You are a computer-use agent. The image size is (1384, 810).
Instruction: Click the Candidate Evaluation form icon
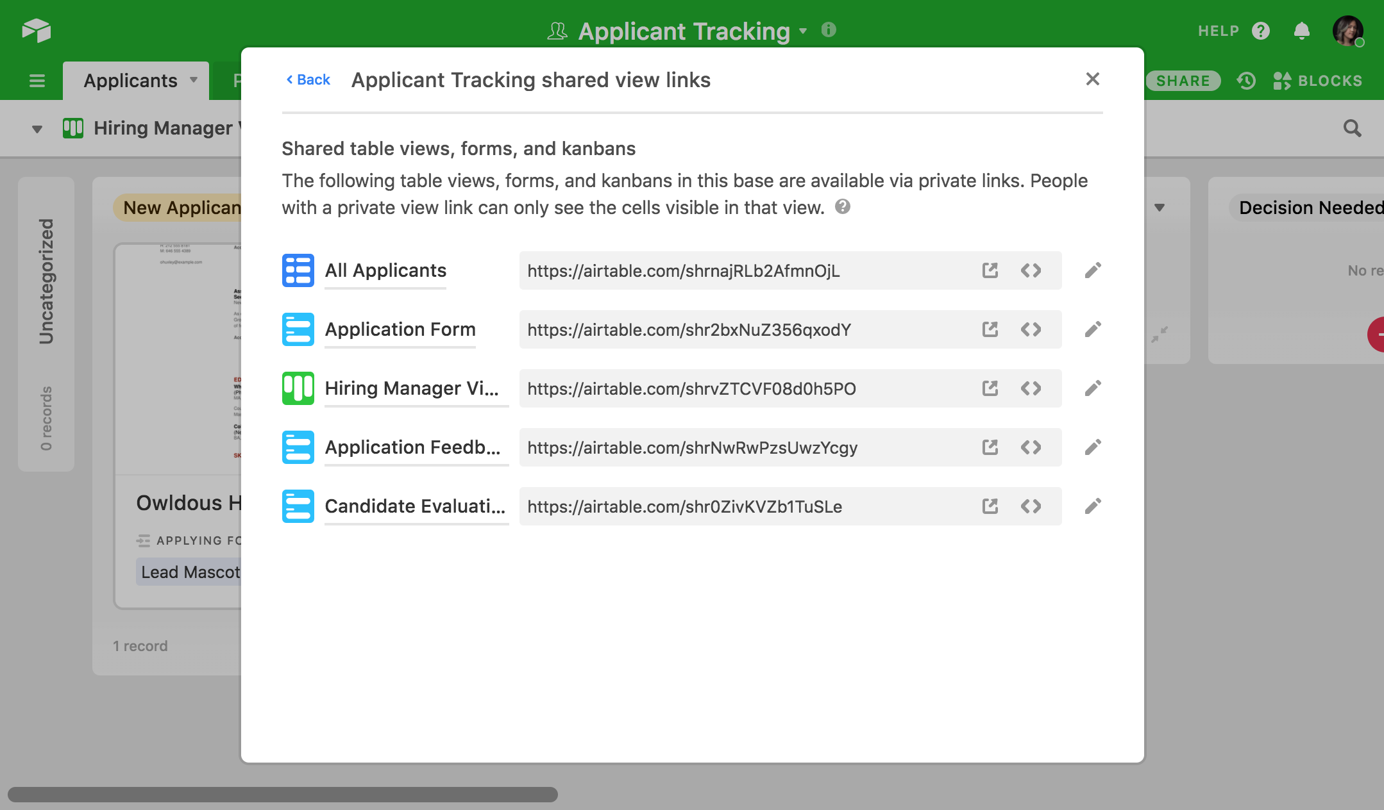(298, 506)
